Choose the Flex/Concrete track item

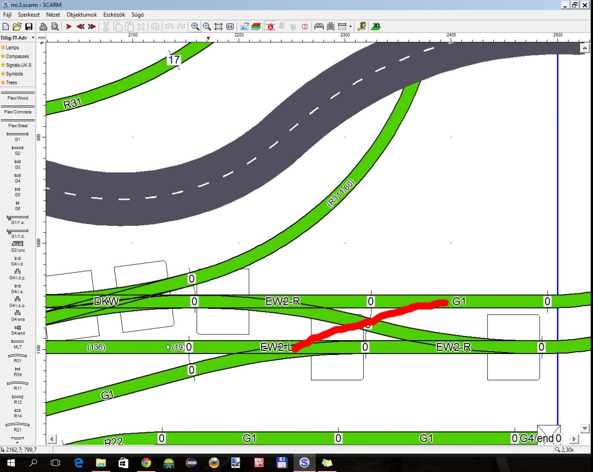click(18, 112)
